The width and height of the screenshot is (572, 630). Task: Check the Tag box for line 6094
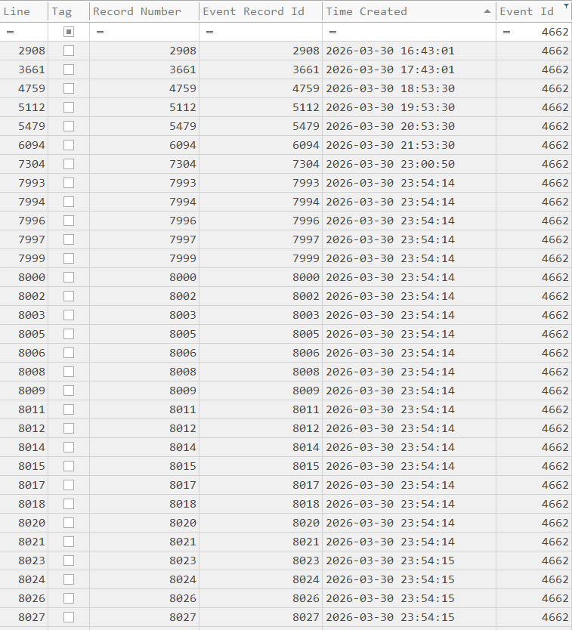[69, 145]
